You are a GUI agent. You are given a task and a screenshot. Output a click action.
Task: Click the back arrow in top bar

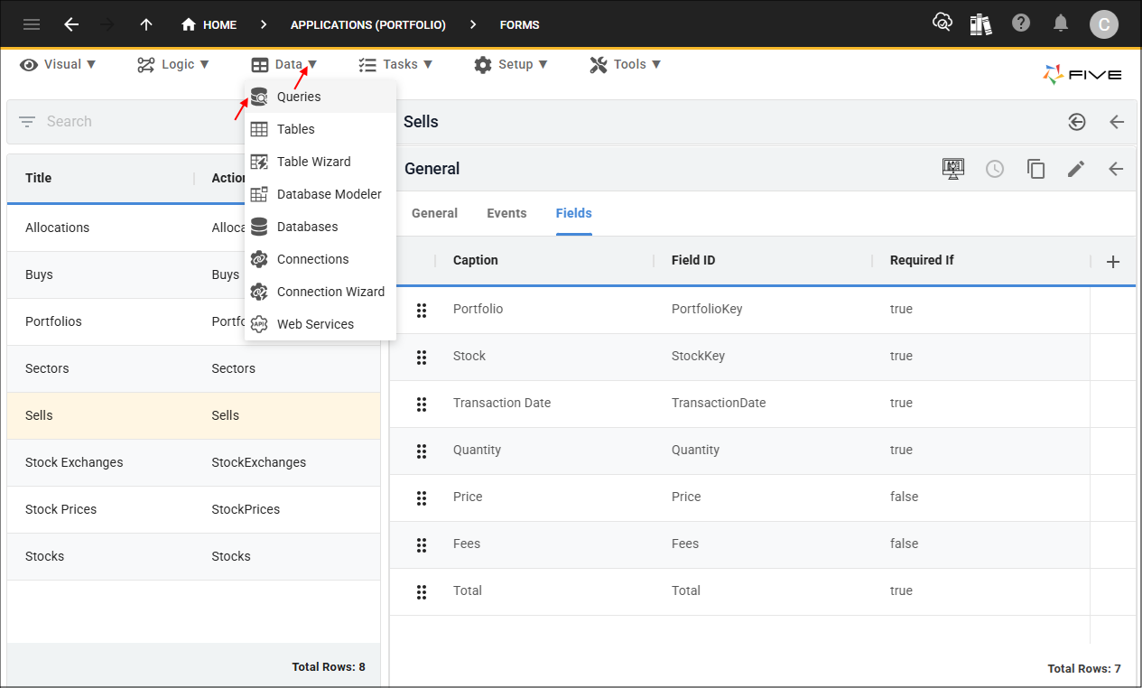click(x=71, y=24)
